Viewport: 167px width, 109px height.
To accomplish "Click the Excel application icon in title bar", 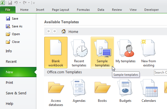I will [2, 3].
